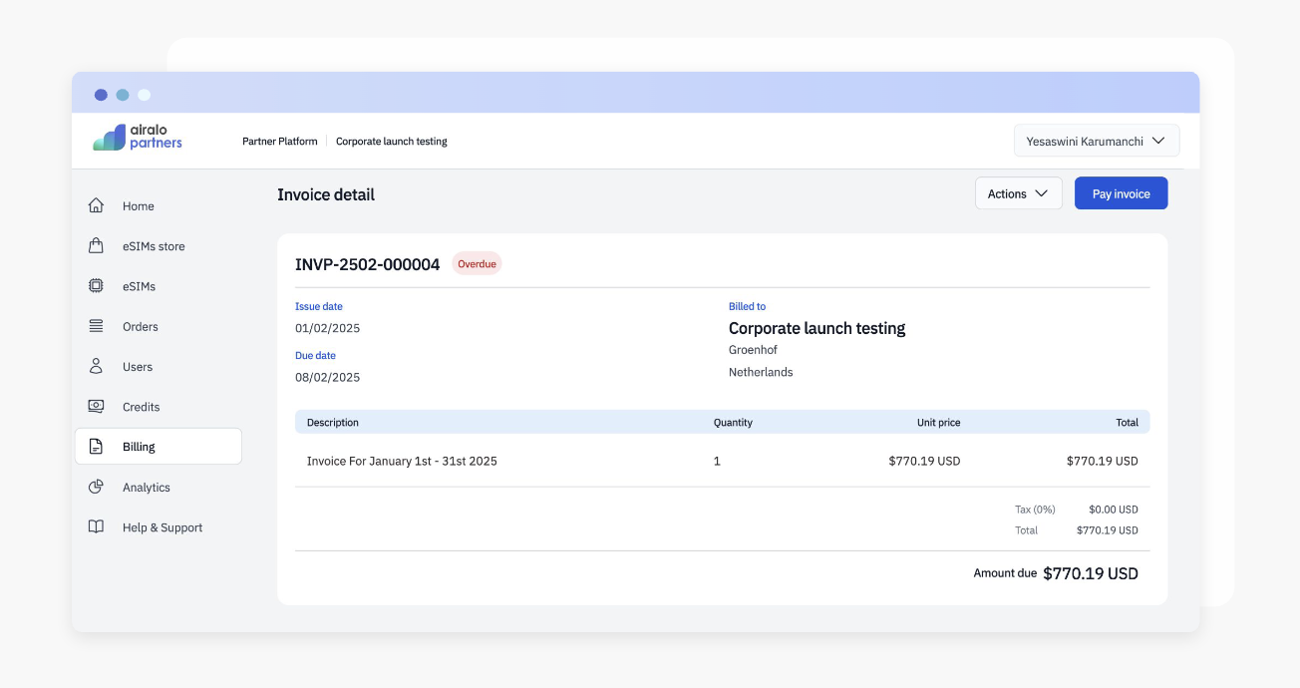The image size is (1300, 688).
Task: Open the Partner Platform breadcrumb
Action: click(x=279, y=141)
